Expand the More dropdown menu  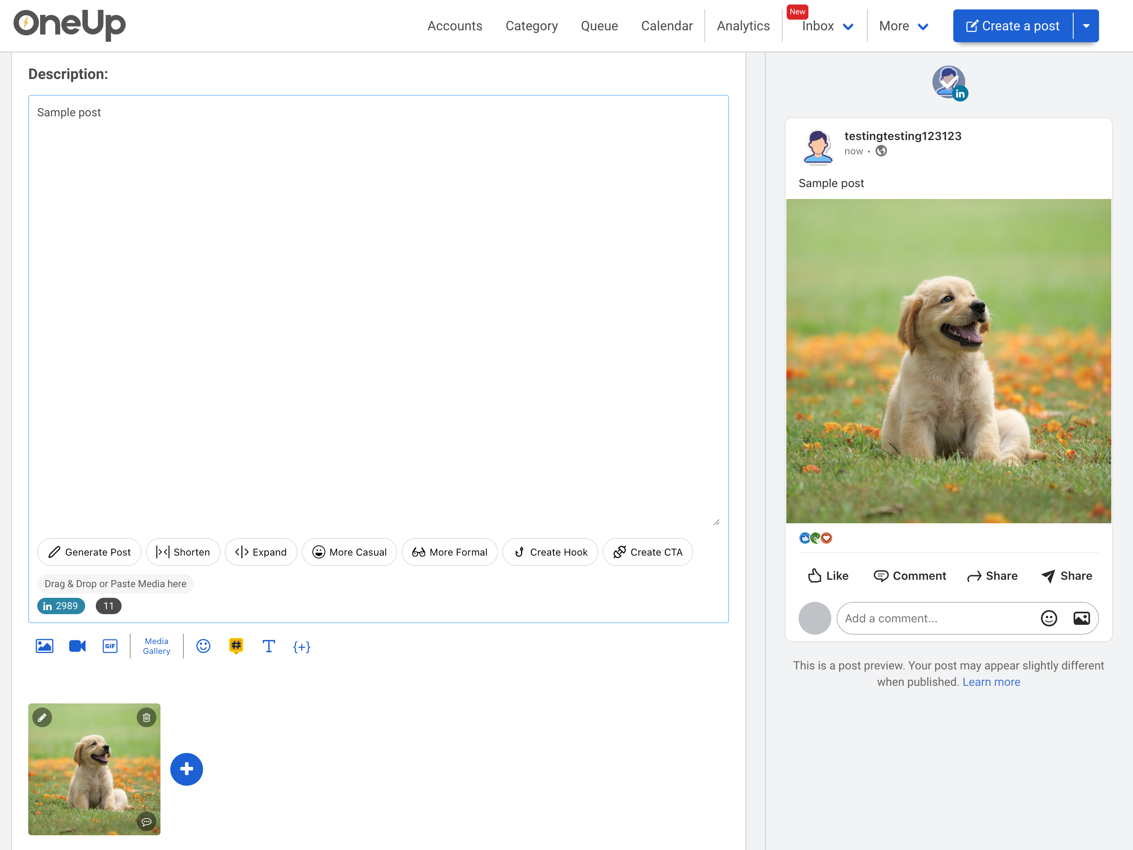tap(903, 26)
